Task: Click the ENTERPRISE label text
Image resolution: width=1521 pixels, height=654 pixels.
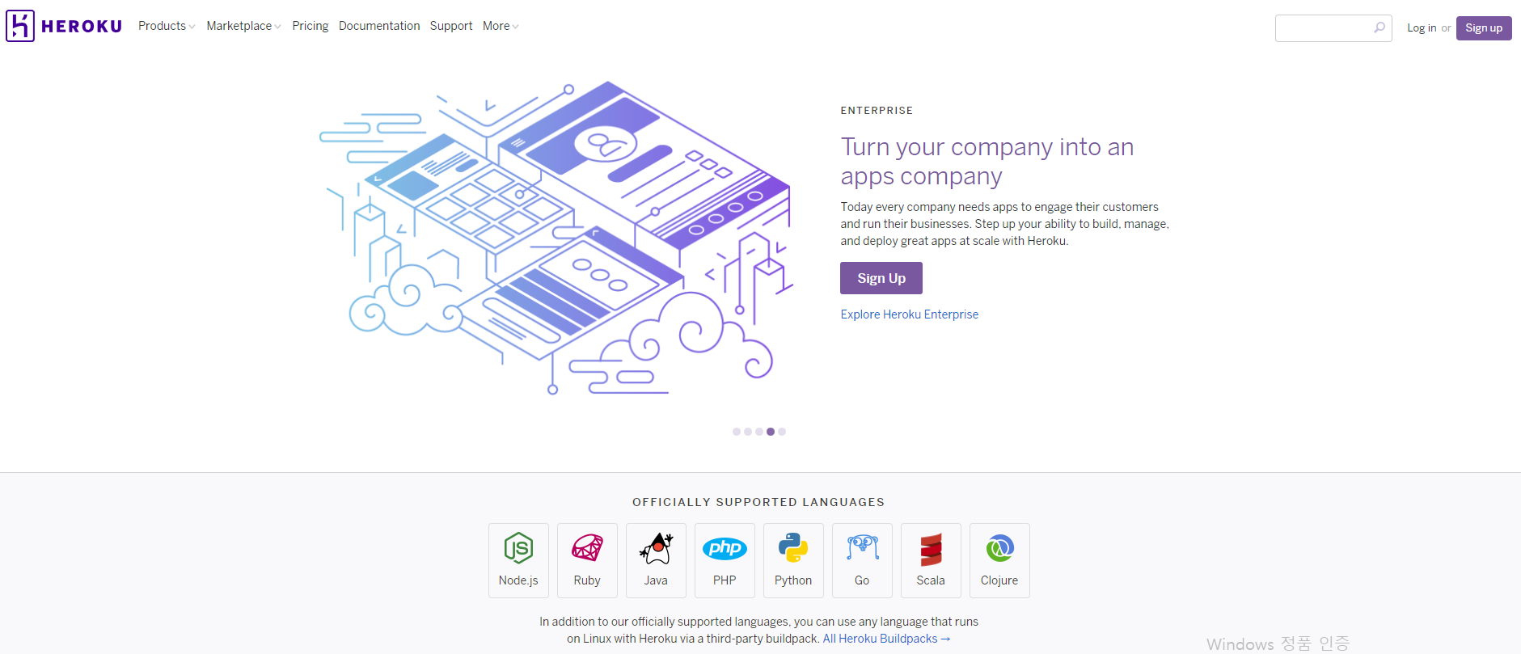Action: click(877, 111)
